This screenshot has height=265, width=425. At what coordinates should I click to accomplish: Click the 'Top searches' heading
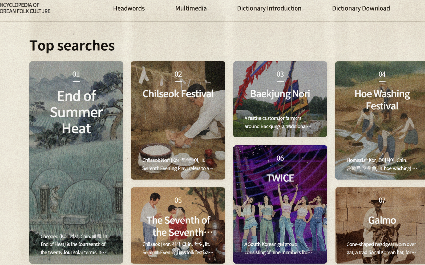72,46
